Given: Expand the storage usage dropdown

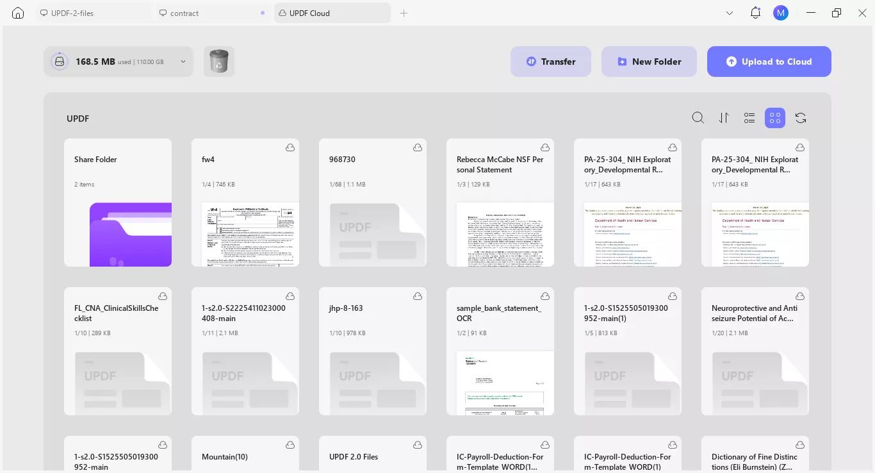Looking at the screenshot, I should click(x=183, y=62).
